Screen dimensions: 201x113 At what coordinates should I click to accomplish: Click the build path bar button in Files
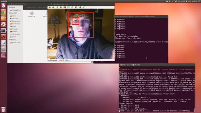pyautogui.click(x=40, y=8)
